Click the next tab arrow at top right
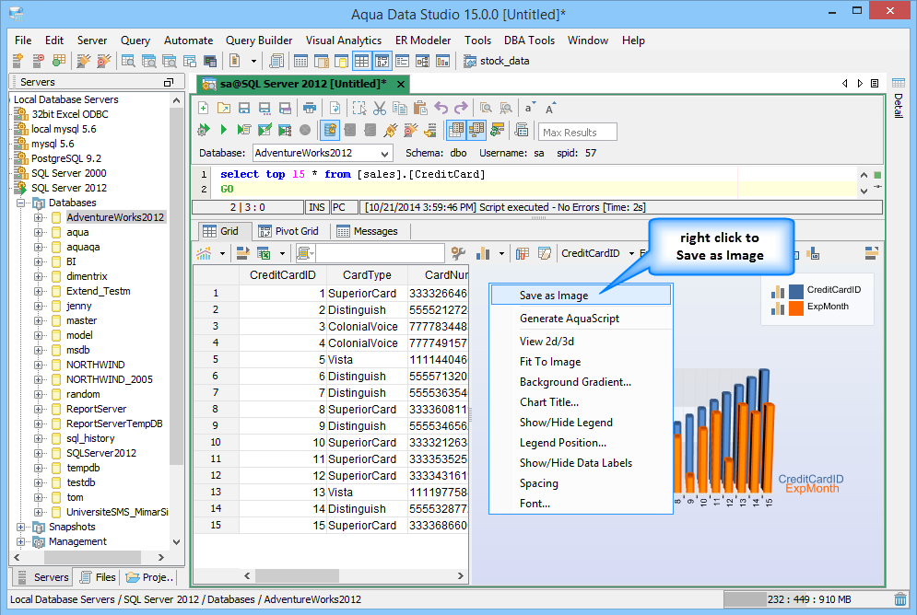Screen dimensions: 917x615 pos(860,84)
